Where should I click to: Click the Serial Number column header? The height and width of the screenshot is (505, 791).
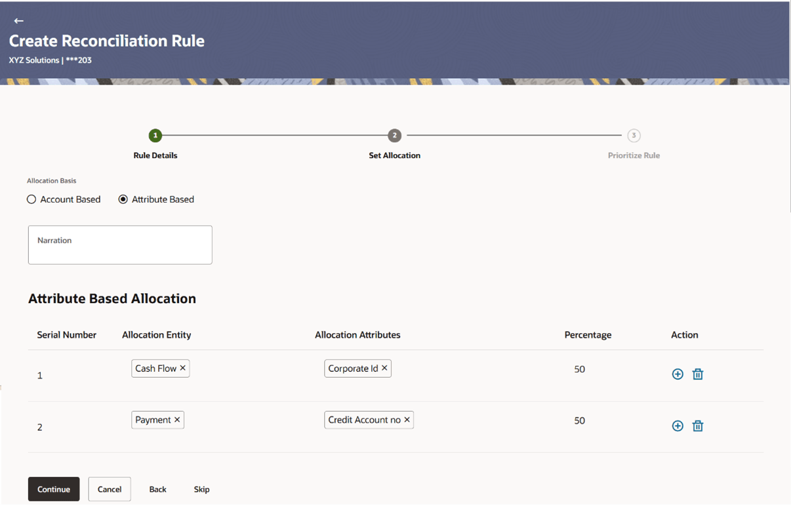pos(66,334)
